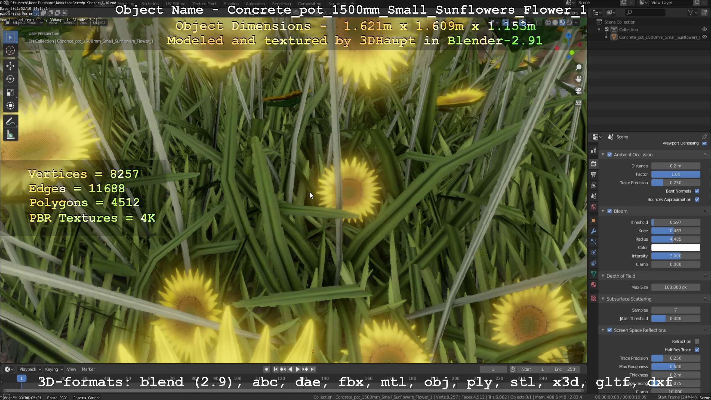Toggle Viewport Denoising checkbox
This screenshot has height=400, width=711.
pos(704,143)
